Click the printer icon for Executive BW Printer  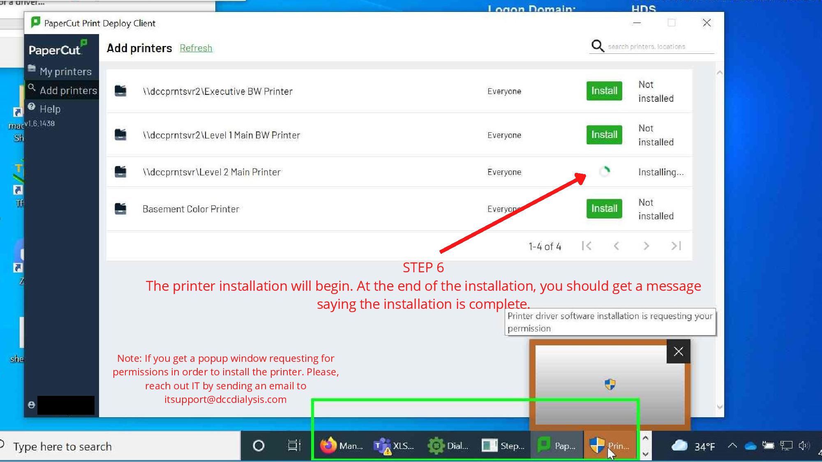pyautogui.click(x=120, y=91)
